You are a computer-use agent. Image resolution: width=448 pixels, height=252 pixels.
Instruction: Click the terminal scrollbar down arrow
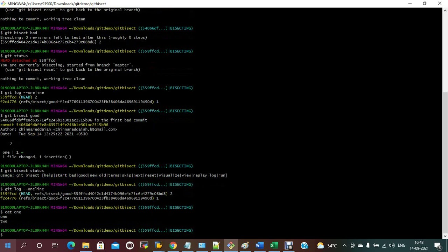(x=445, y=236)
